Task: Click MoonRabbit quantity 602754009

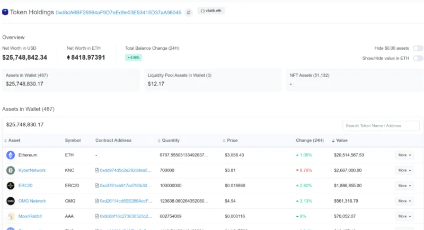Action: click(x=171, y=216)
